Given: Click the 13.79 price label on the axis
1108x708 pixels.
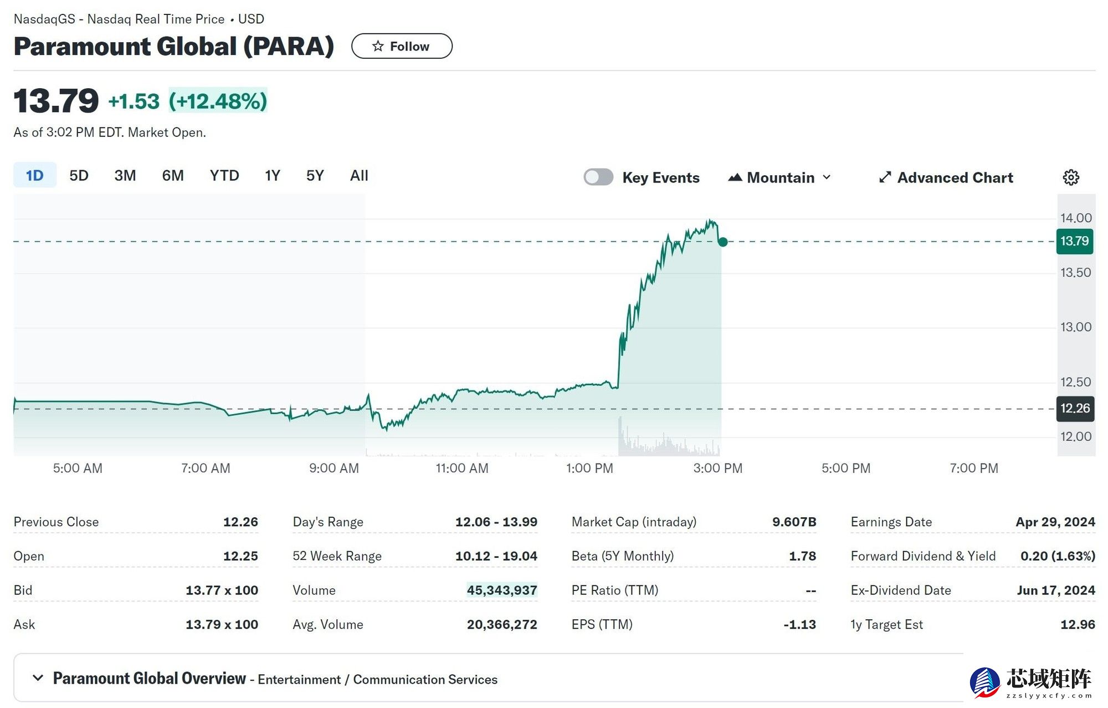Looking at the screenshot, I should click(x=1074, y=242).
